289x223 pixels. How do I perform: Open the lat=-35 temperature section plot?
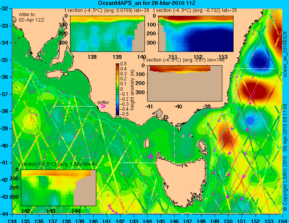coord(196,34)
